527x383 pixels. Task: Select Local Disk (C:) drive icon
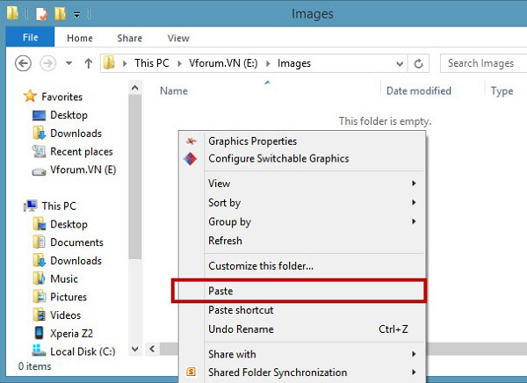pyautogui.click(x=39, y=351)
